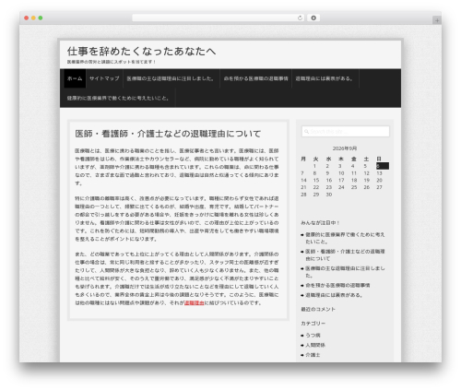Click the 最近のコメント heading

[x=318, y=309]
